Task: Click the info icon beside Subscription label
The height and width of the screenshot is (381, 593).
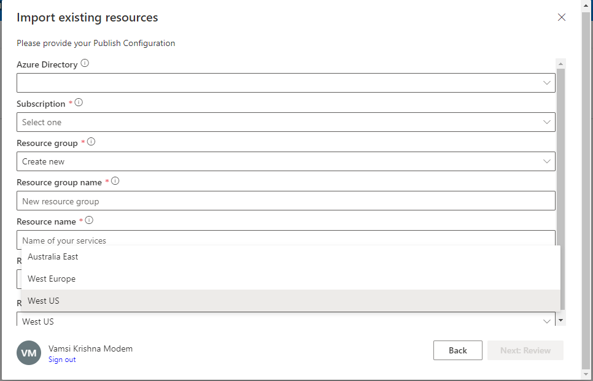Action: 79,102
